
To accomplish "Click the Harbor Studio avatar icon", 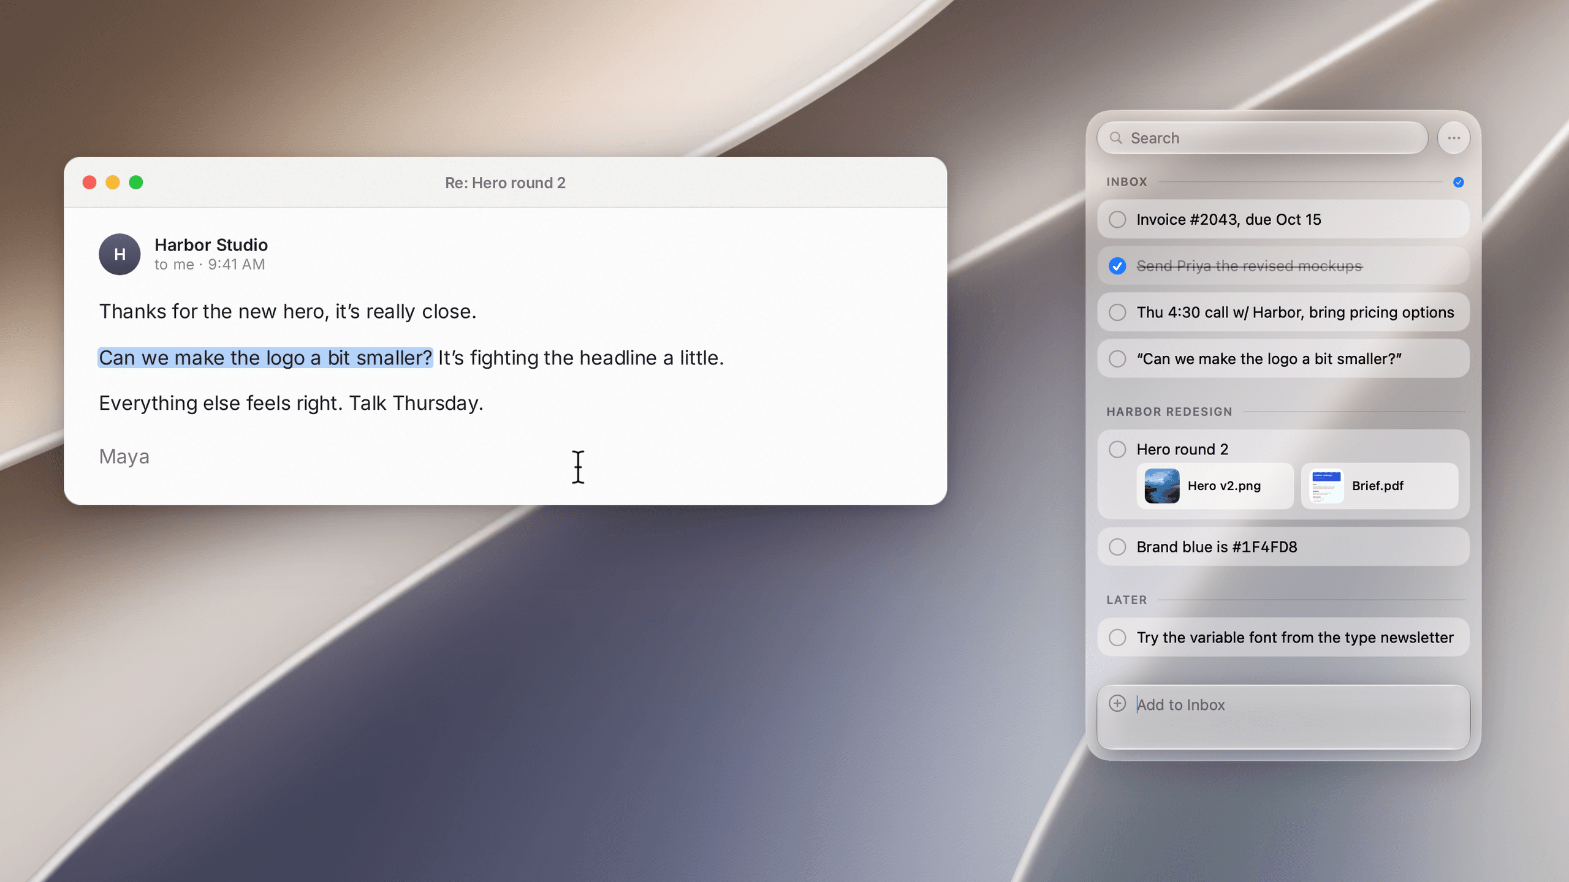I will pos(120,254).
